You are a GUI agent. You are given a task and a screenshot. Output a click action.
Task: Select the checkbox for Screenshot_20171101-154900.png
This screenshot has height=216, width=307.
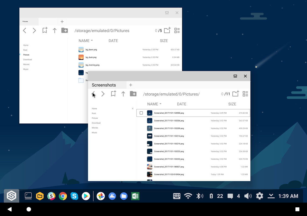[141, 113]
